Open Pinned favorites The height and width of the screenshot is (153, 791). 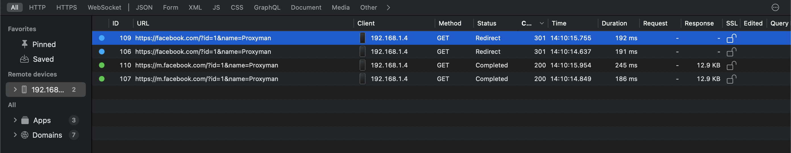[x=44, y=44]
